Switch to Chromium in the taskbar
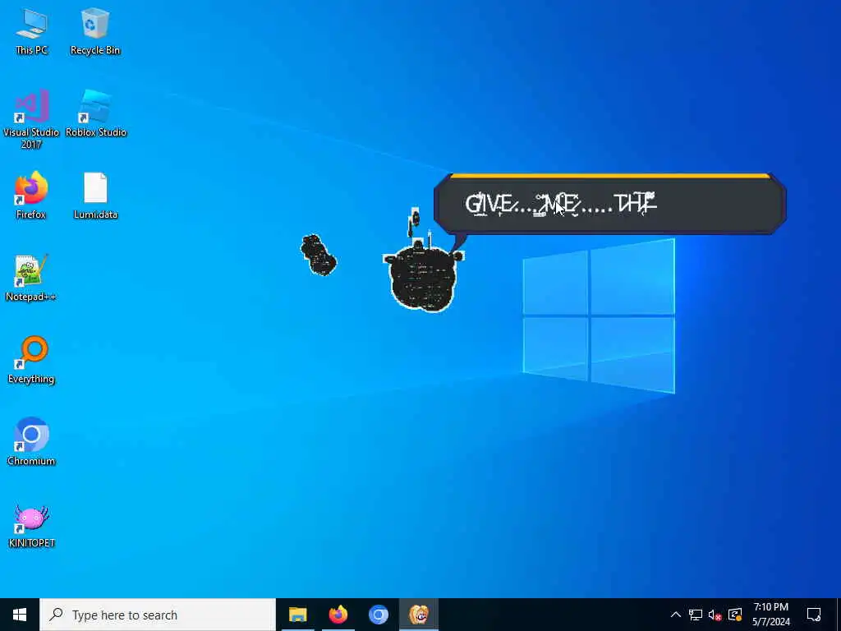 pyautogui.click(x=378, y=615)
